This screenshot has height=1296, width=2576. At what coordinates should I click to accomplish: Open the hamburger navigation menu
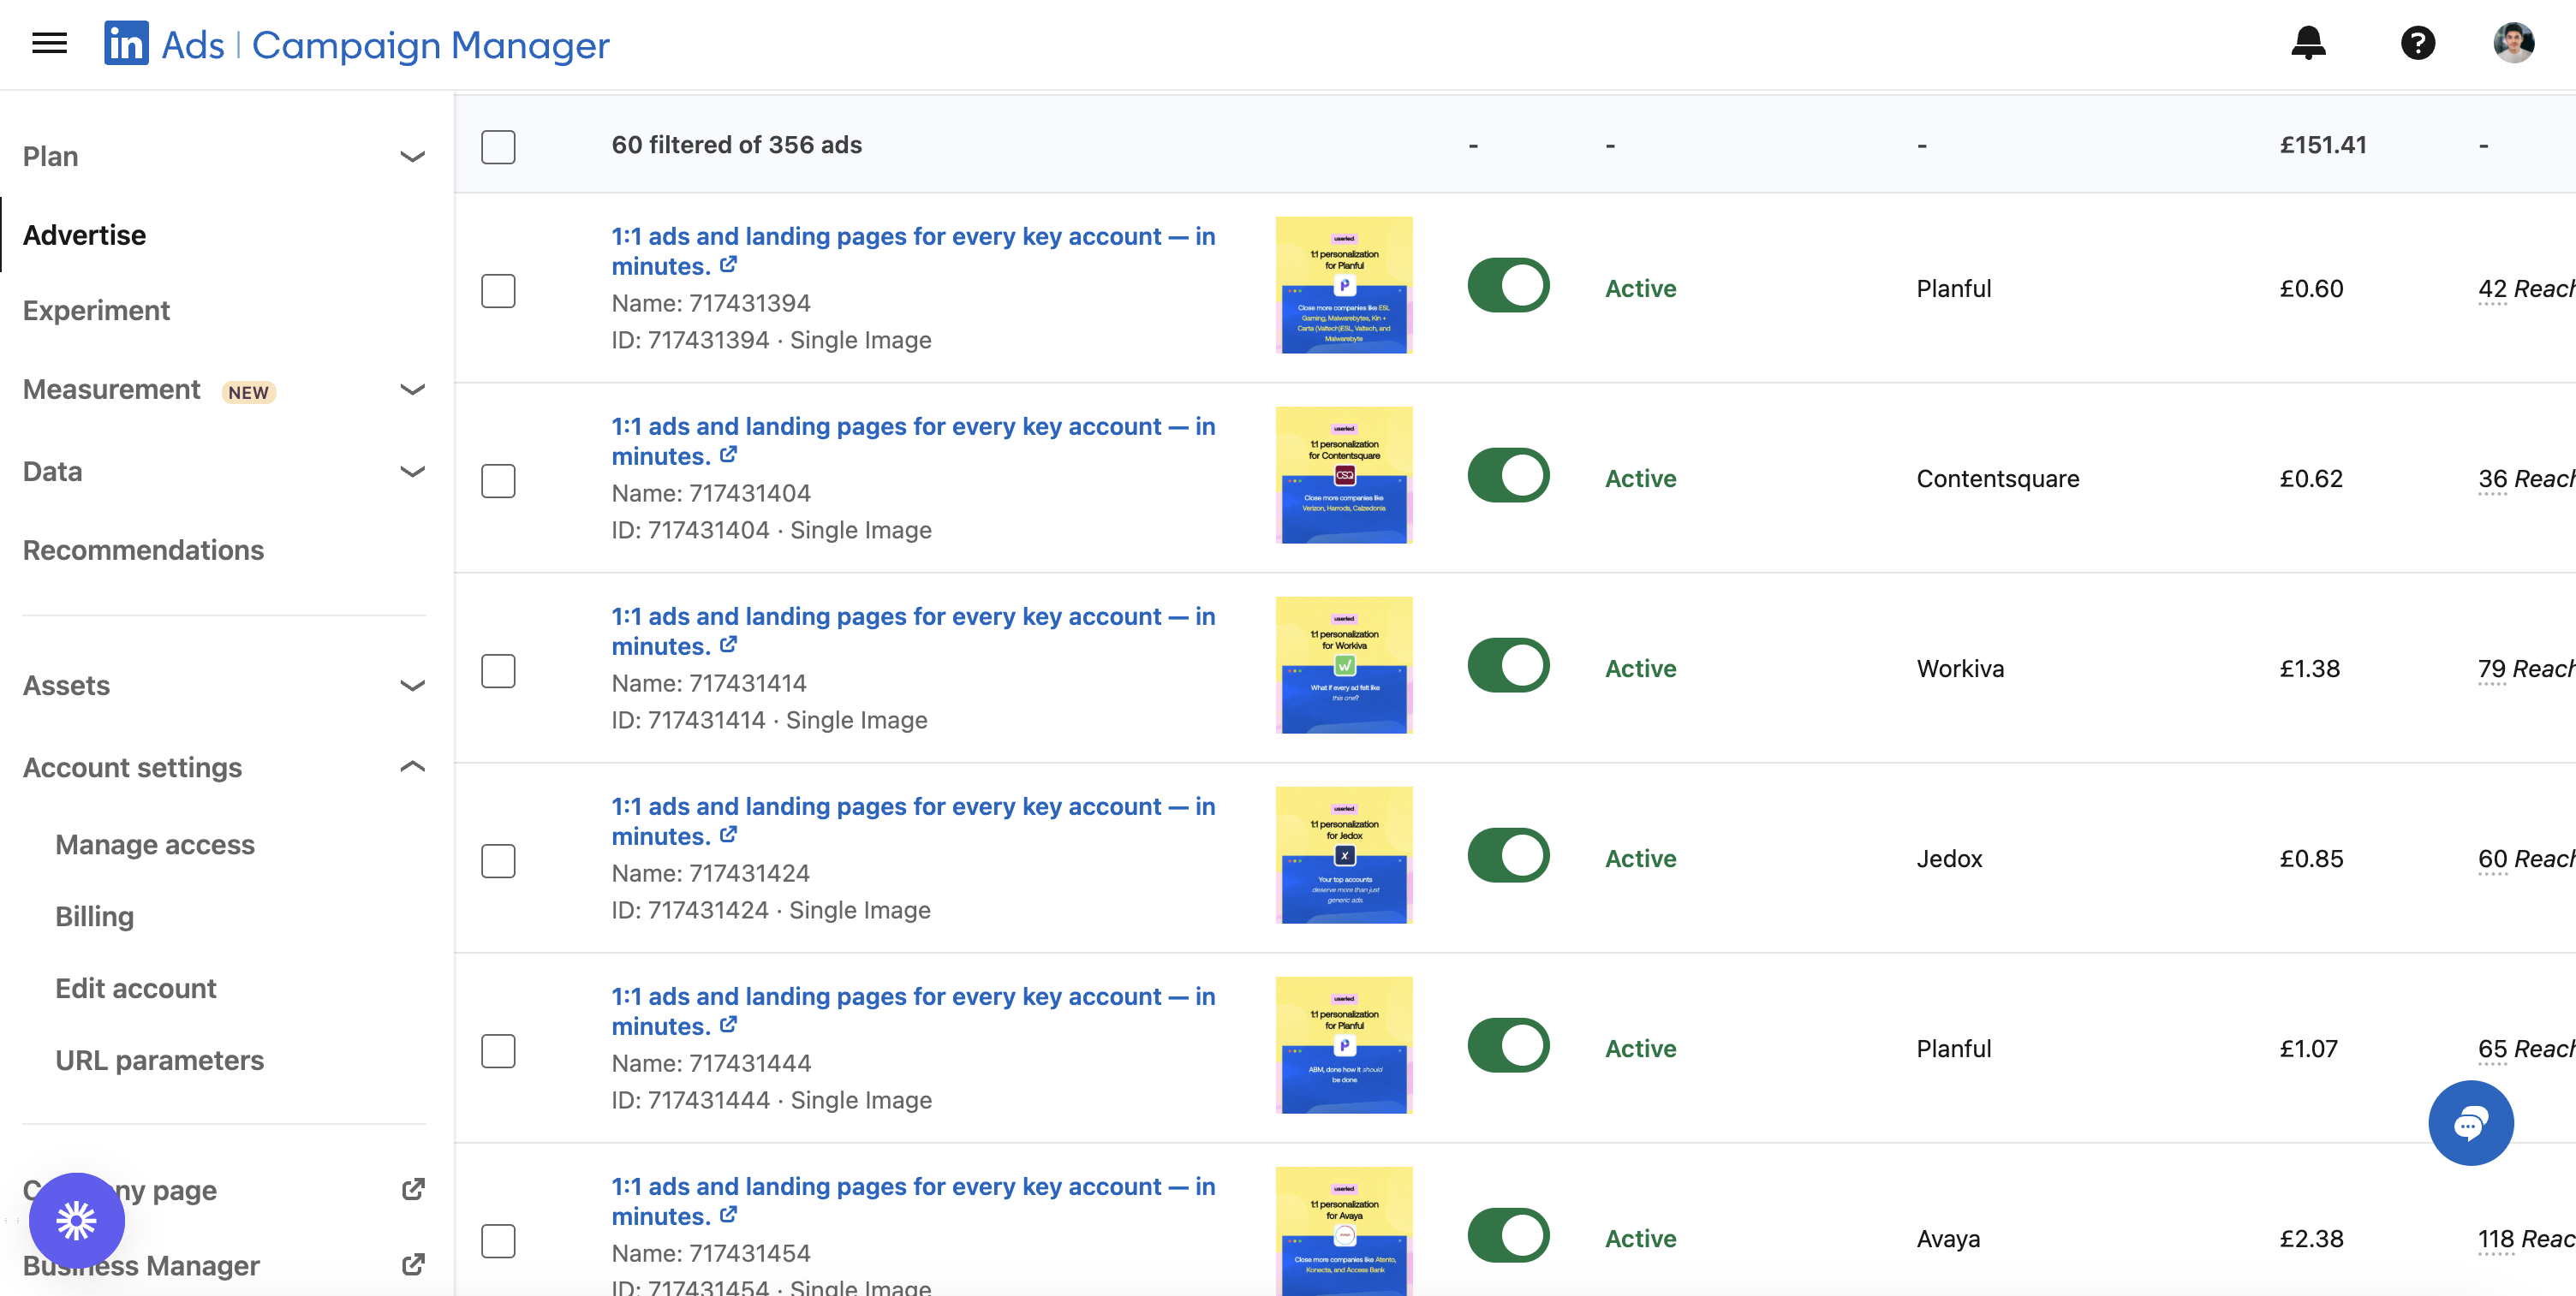tap(49, 43)
